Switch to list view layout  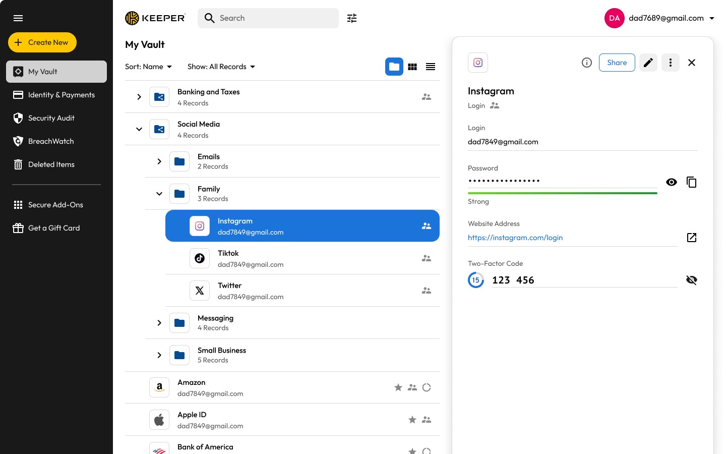pyautogui.click(x=431, y=67)
